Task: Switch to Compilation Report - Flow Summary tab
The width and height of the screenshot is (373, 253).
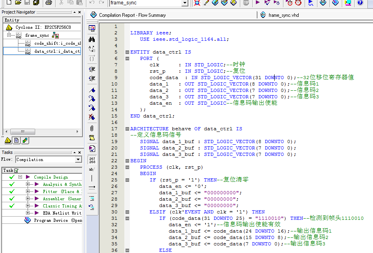Action: pos(132,15)
